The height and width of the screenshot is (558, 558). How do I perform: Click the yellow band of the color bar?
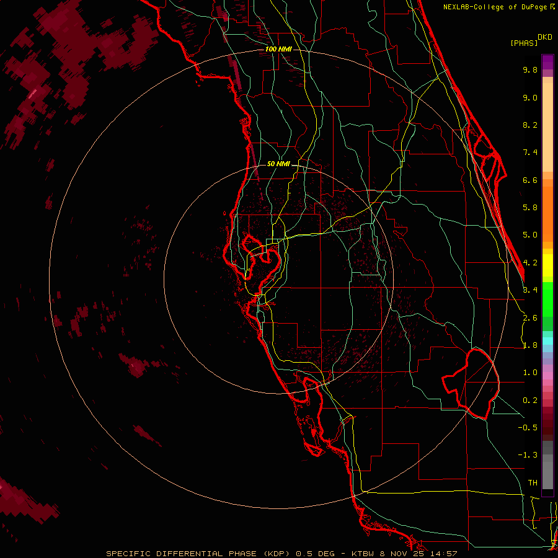[547, 265]
